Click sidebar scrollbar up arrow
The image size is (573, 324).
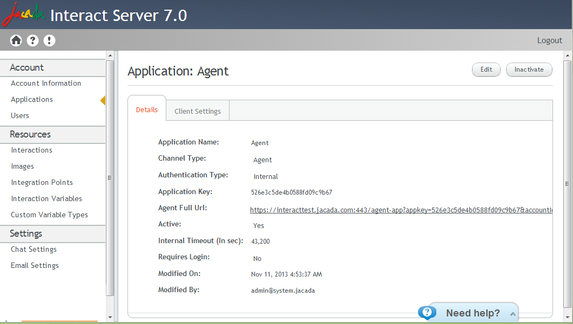(110, 56)
